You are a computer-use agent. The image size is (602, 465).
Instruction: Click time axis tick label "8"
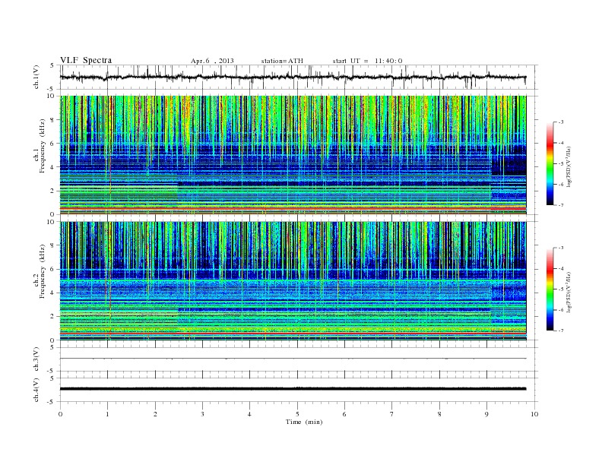pos(439,414)
